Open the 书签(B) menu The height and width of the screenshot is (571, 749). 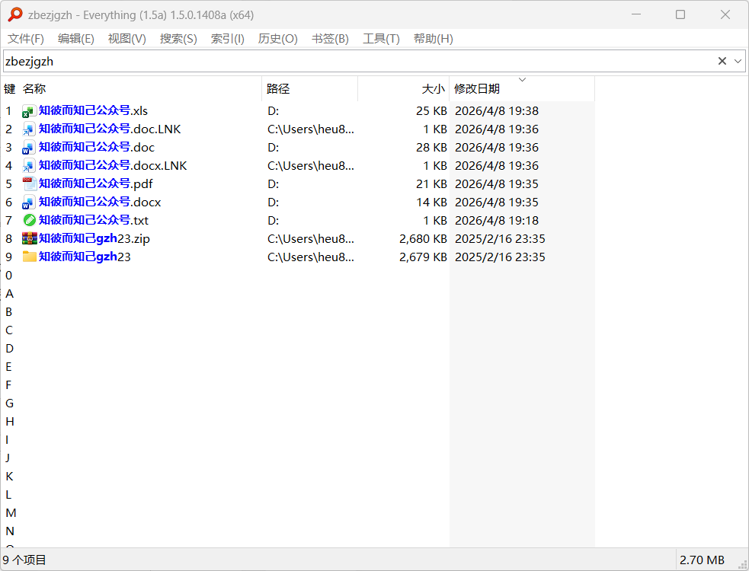330,39
